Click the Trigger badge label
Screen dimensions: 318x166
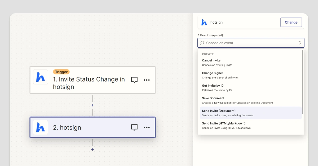pos(61,72)
